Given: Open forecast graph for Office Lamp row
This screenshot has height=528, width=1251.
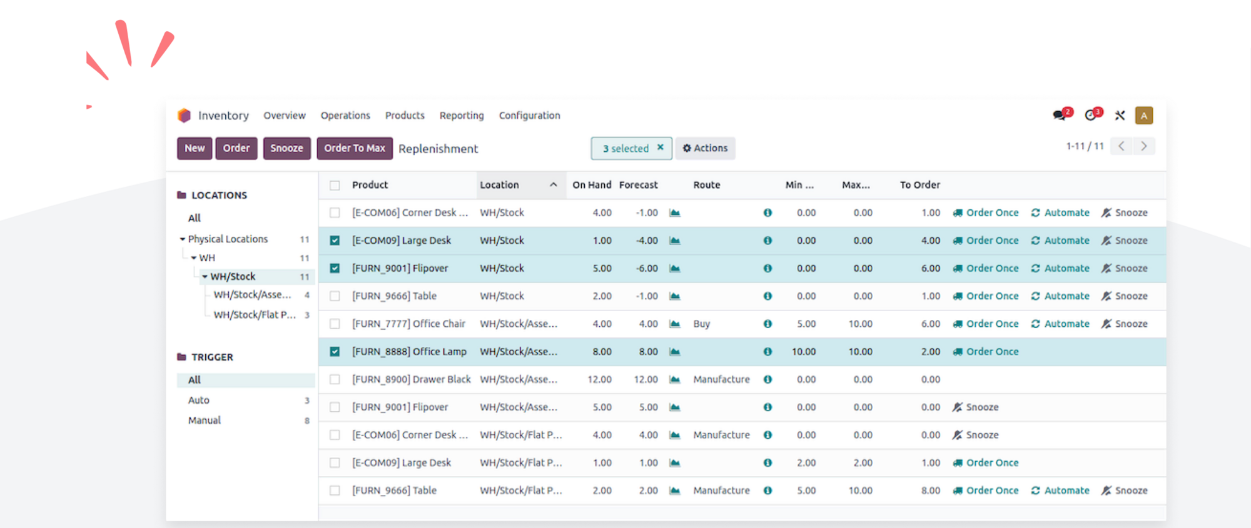Looking at the screenshot, I should (675, 352).
